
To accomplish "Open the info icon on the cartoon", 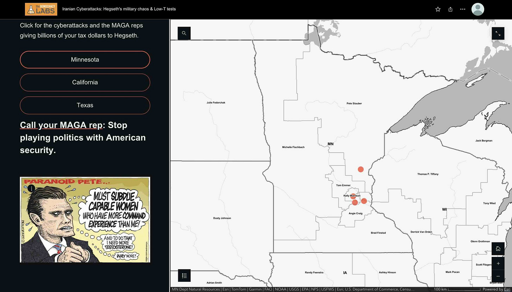I will point(32,188).
